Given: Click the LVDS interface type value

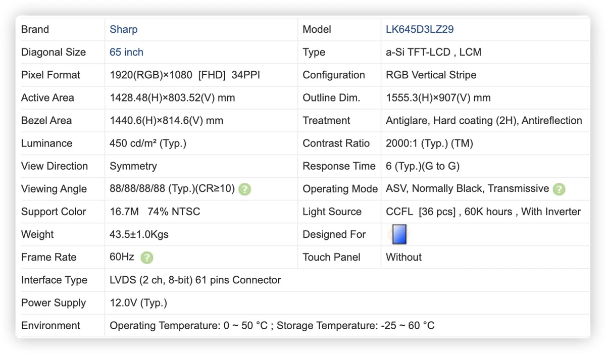Looking at the screenshot, I should [x=195, y=280].
